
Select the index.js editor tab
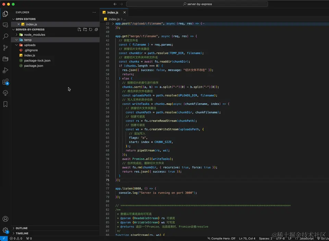pos(112,12)
